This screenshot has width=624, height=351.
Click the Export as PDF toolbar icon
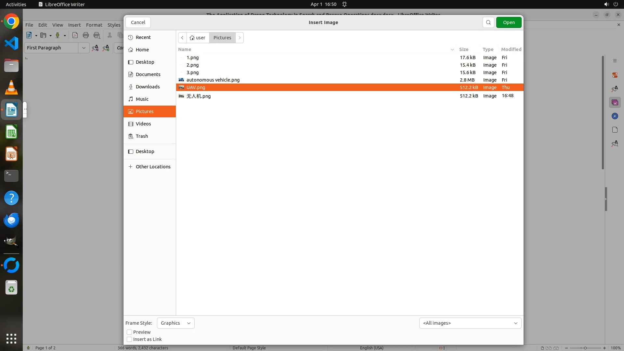[x=75, y=35]
